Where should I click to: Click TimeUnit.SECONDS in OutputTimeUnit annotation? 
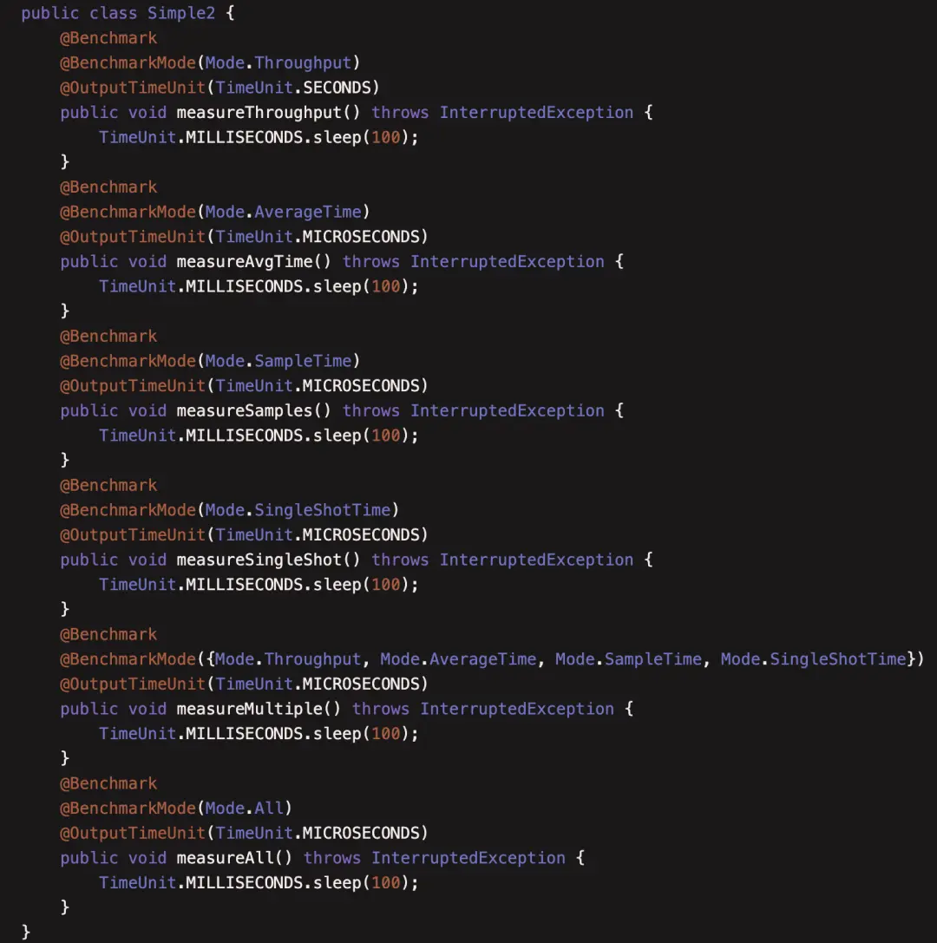293,88
